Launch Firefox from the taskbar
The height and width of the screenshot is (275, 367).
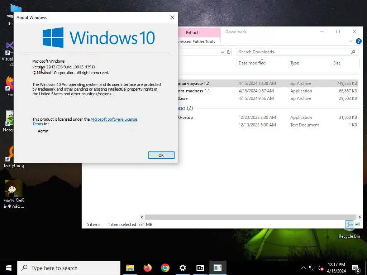click(x=147, y=268)
